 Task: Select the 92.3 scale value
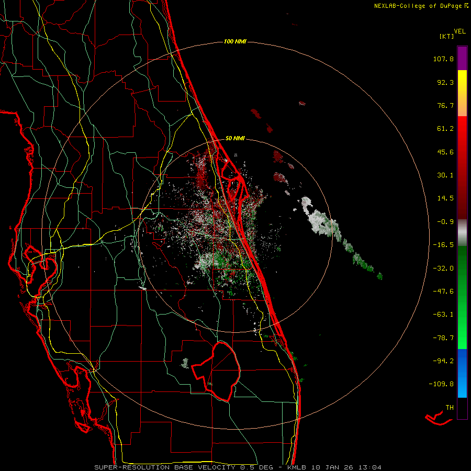pos(445,82)
